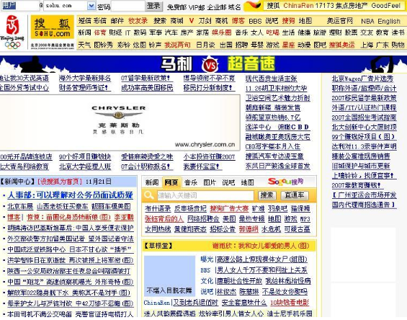Open 搜狐奥运 in the navigation menu
This screenshot has height=320, width=407.
click(x=341, y=45)
